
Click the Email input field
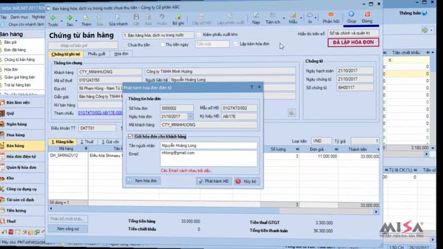pos(208,158)
